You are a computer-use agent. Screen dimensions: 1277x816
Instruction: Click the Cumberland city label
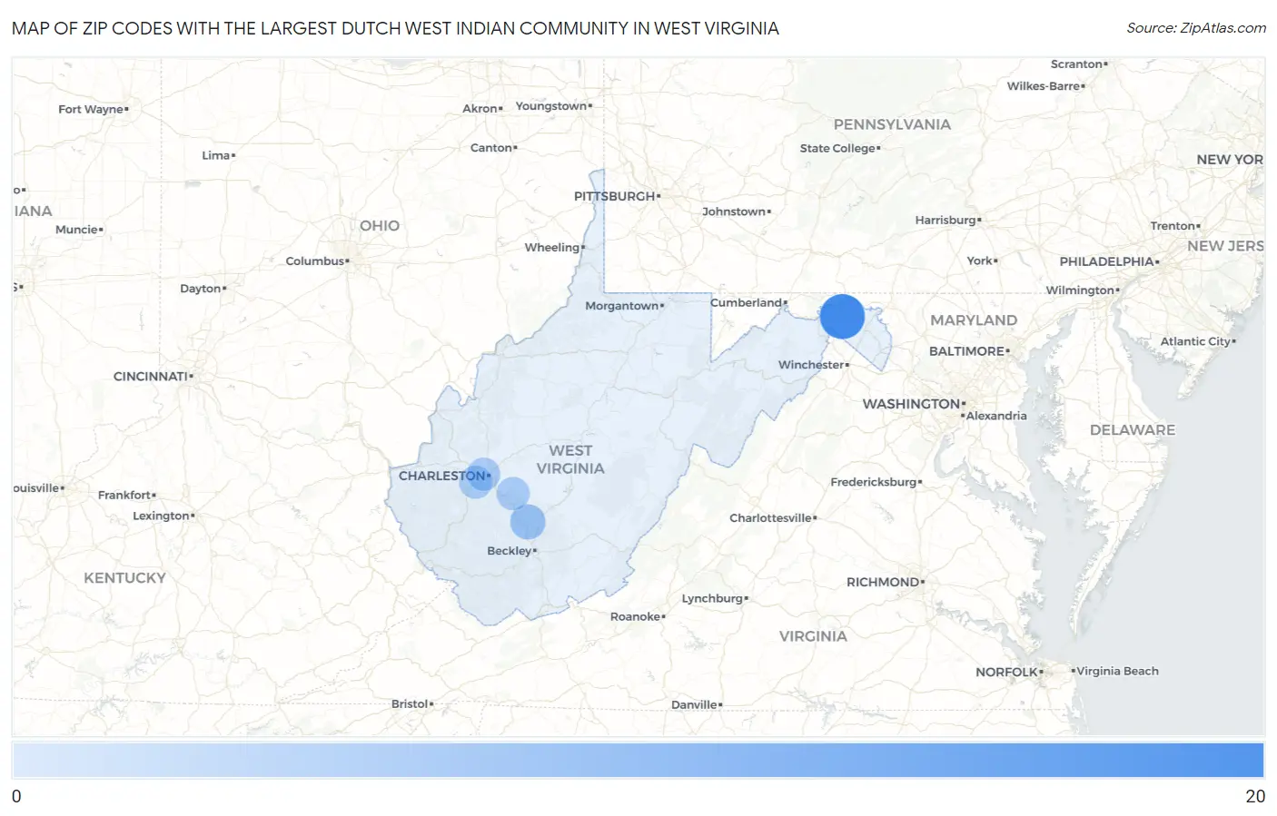747,302
